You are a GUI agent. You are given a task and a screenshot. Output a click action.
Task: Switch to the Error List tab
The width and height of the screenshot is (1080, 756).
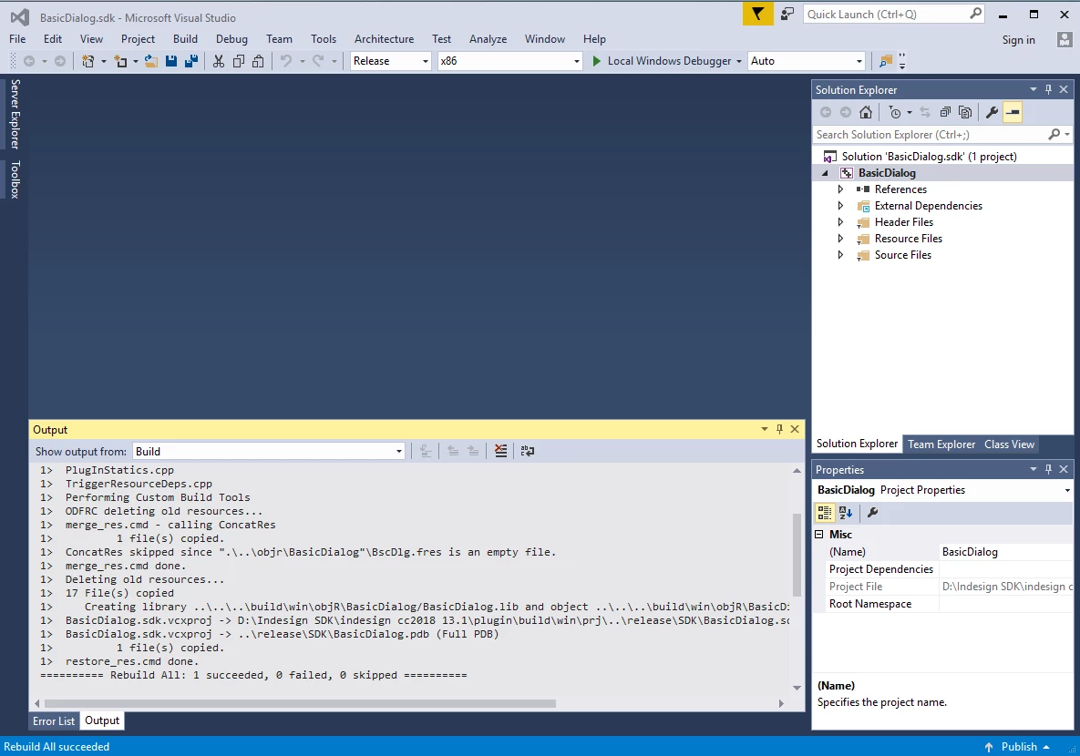[54, 720]
